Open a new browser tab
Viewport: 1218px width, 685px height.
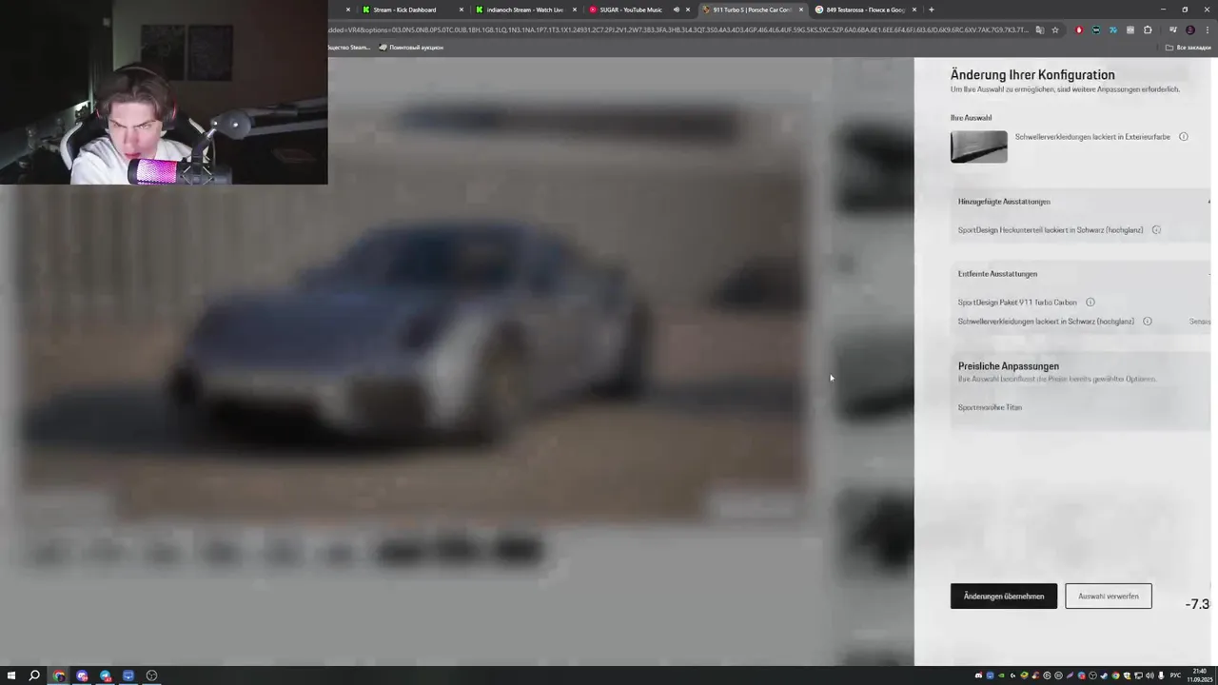point(931,10)
